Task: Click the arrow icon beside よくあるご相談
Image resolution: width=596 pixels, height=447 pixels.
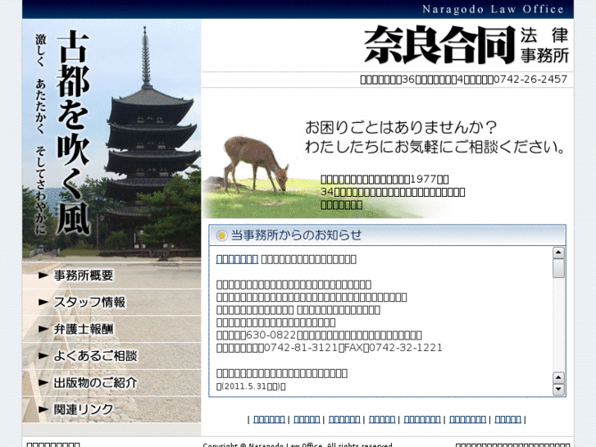Action: pos(43,356)
